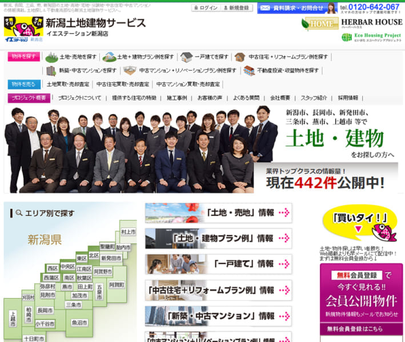
Task: Open the 土地・売地を探す menu link
Action: tap(78, 56)
